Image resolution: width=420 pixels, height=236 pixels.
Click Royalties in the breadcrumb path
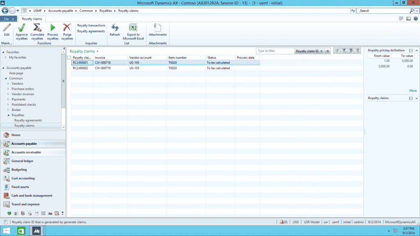[x=105, y=11]
